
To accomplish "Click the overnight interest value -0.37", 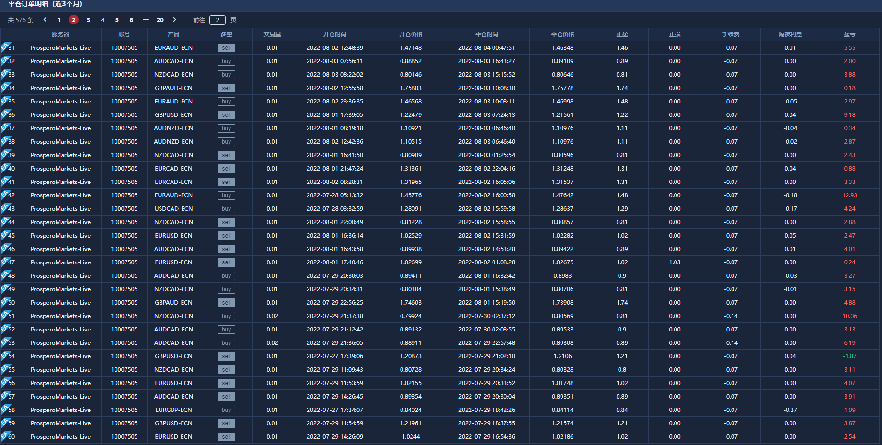I will pyautogui.click(x=790, y=410).
